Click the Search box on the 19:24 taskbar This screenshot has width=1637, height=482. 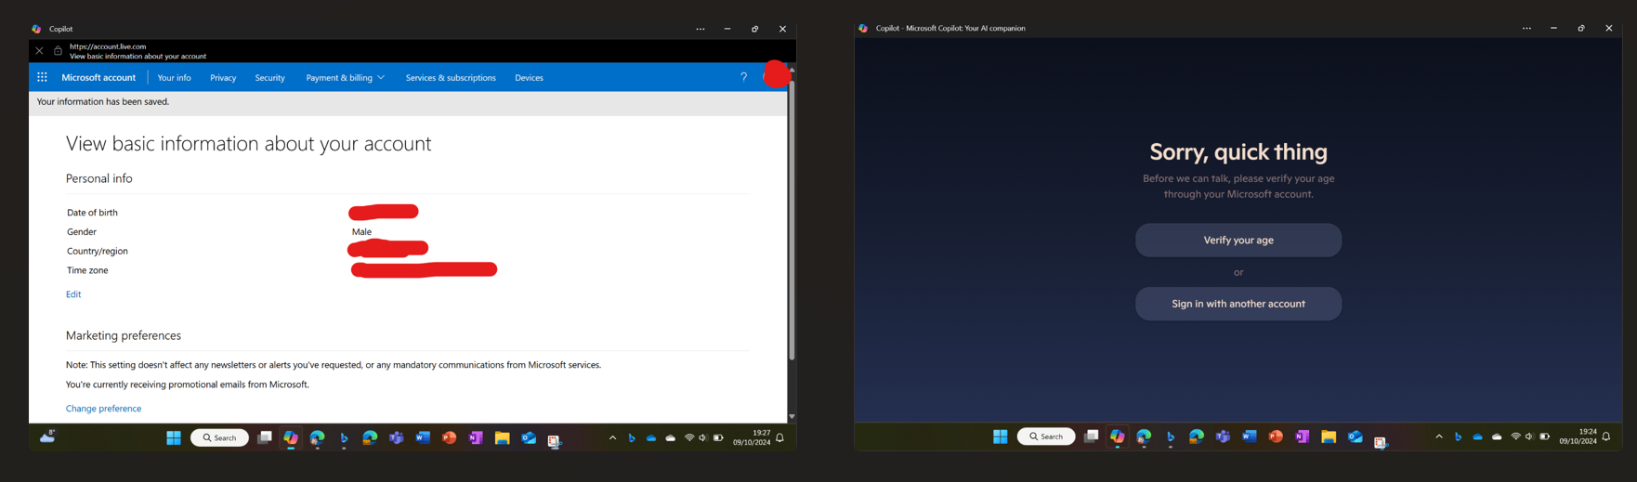(1046, 436)
